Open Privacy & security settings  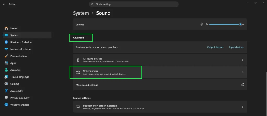click(27, 98)
